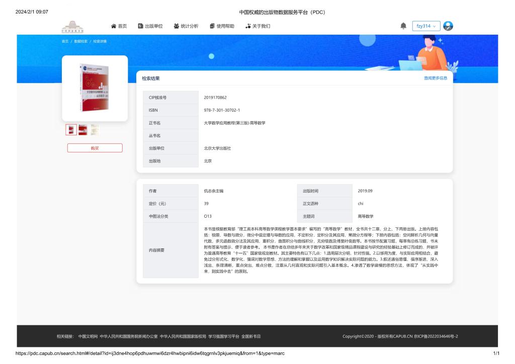Click the 使用帮助 document icon
Image resolution: width=515 pixels, height=364 pixels.
(212, 26)
